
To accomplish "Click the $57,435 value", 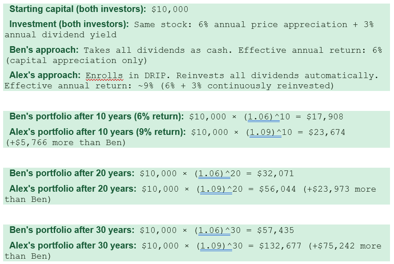I will tap(276, 230).
